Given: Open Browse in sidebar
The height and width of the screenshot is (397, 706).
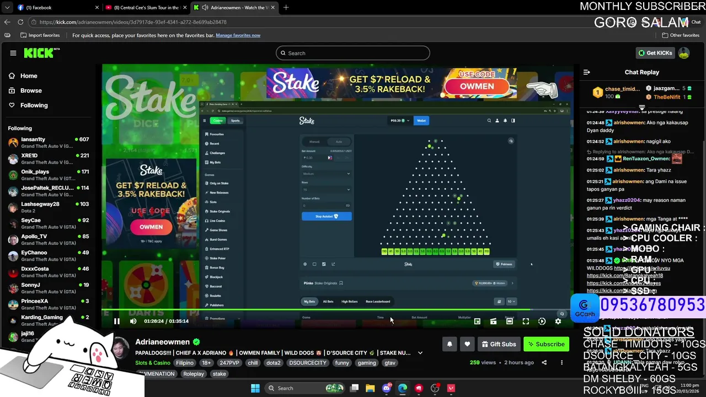Looking at the screenshot, I should 31,90.
